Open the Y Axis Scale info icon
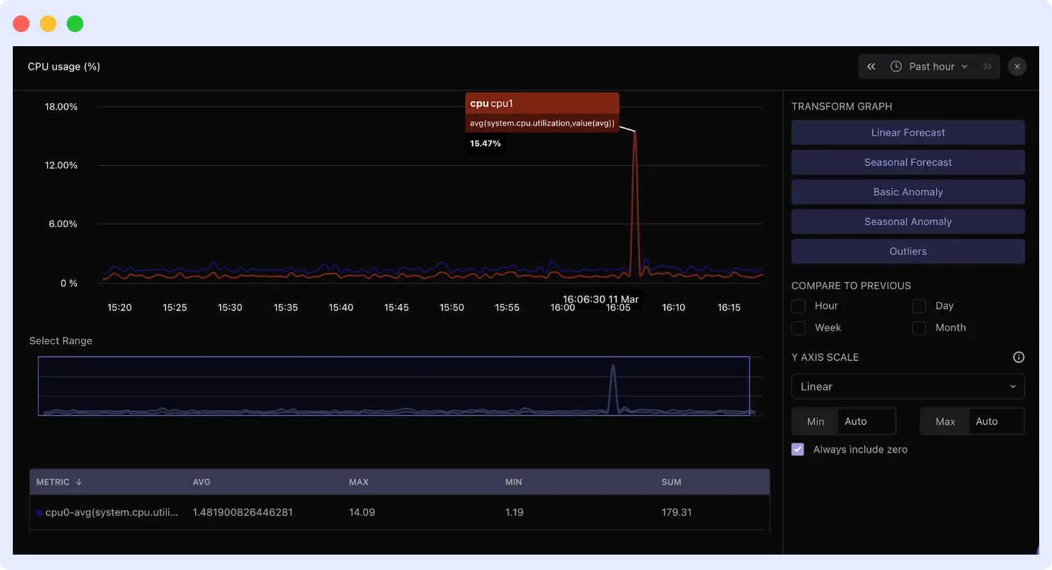 [1019, 357]
